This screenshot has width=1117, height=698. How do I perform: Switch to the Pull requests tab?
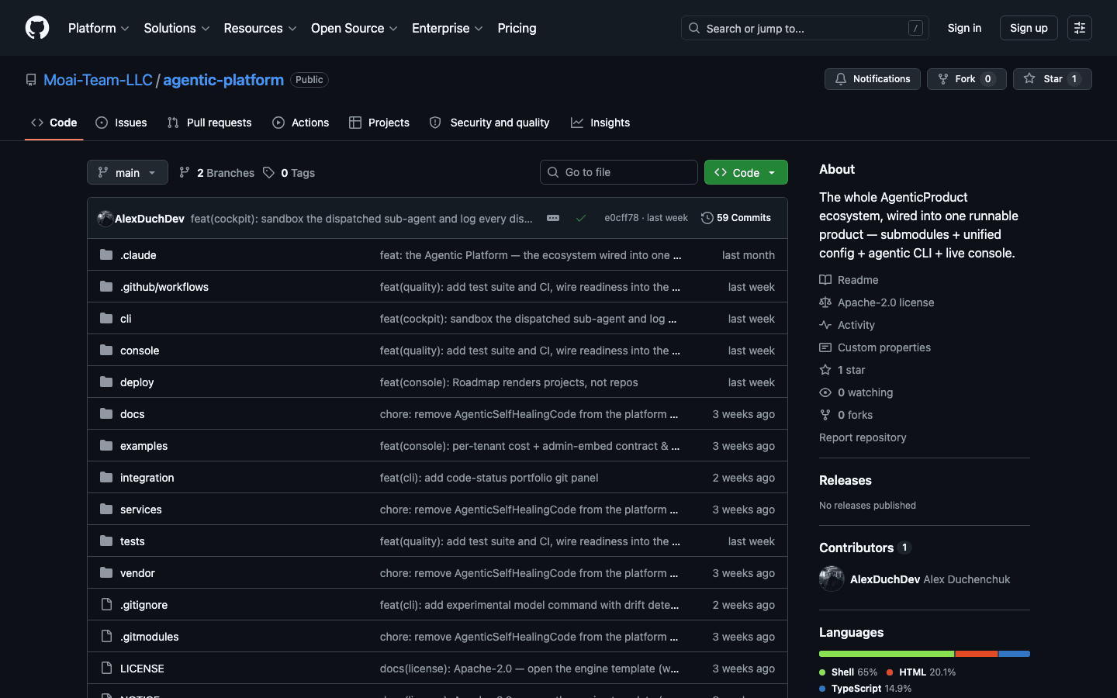209,123
